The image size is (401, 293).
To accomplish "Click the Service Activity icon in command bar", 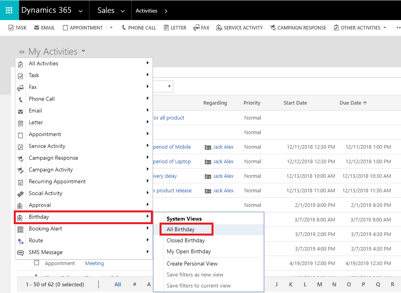I will (219, 28).
